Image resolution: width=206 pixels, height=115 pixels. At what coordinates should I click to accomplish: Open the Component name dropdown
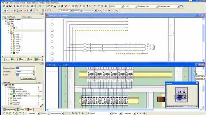coord(34,68)
